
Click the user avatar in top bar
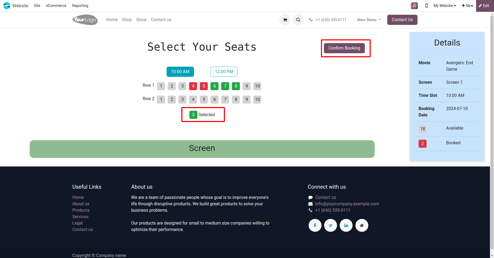click(414, 6)
